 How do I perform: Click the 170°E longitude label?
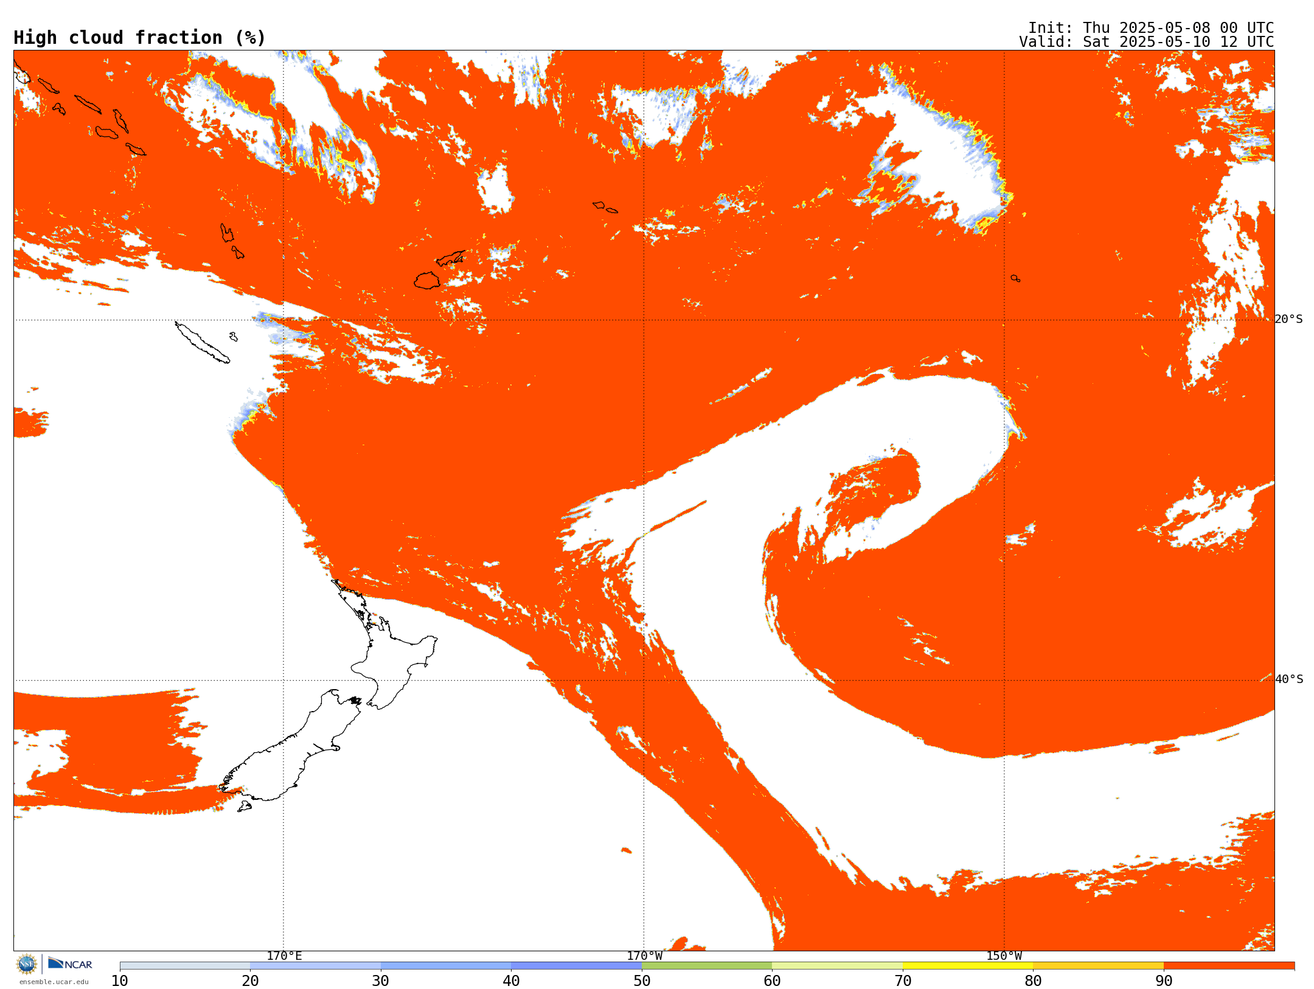coord(284,956)
